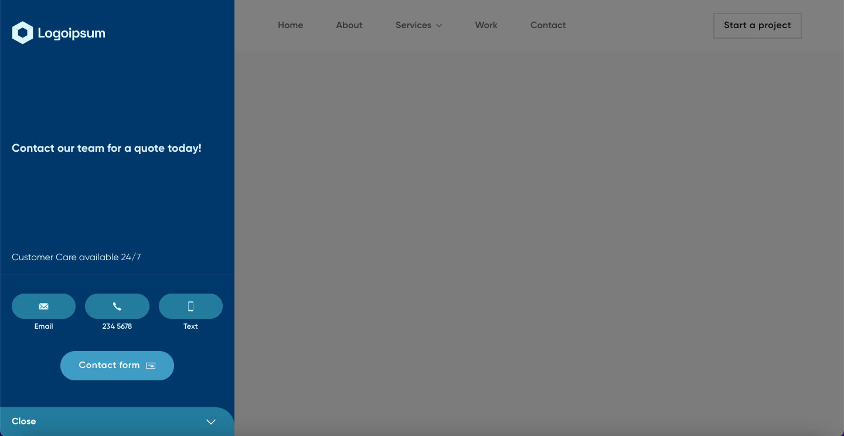Screen dimensions: 844x436
Task: Click the Start a project button
Action: click(757, 26)
